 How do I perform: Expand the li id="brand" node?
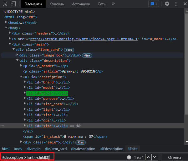point(25,82)
